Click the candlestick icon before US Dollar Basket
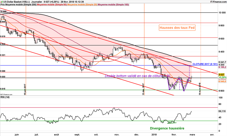 tap(2, 2)
